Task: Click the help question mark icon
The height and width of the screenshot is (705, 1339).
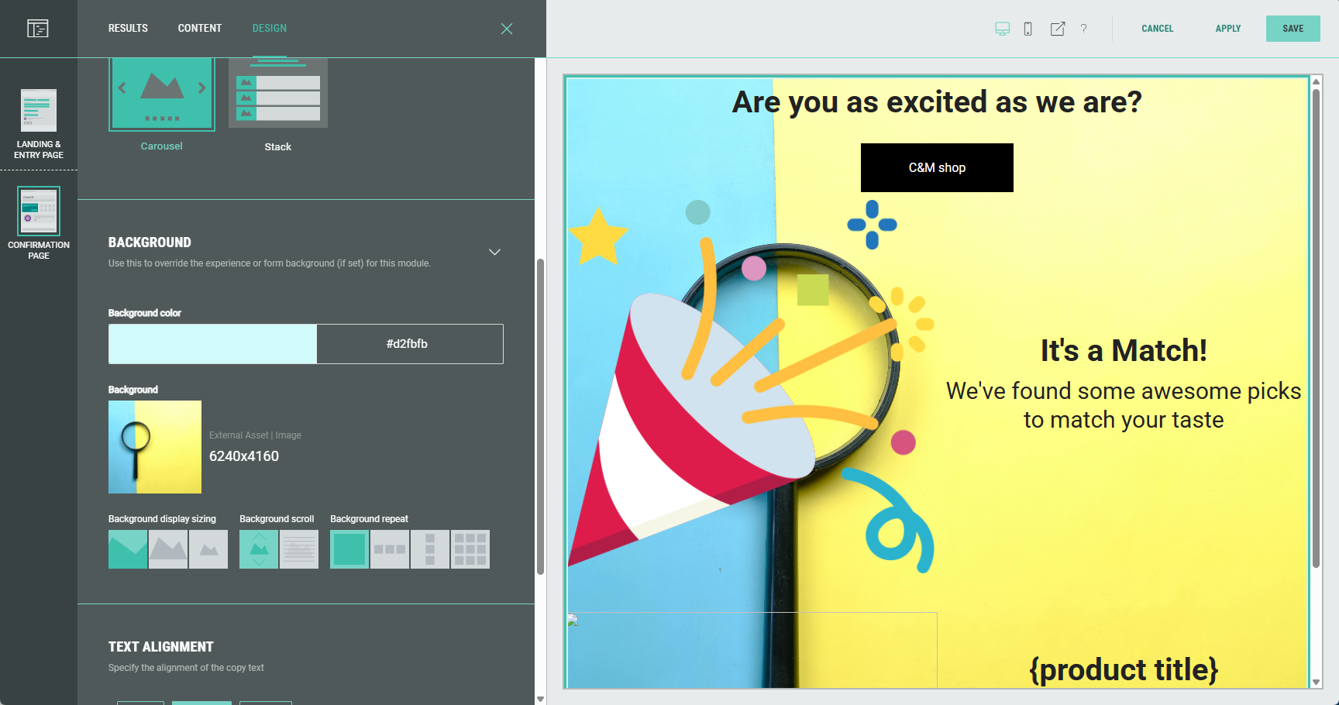Action: pyautogui.click(x=1083, y=29)
